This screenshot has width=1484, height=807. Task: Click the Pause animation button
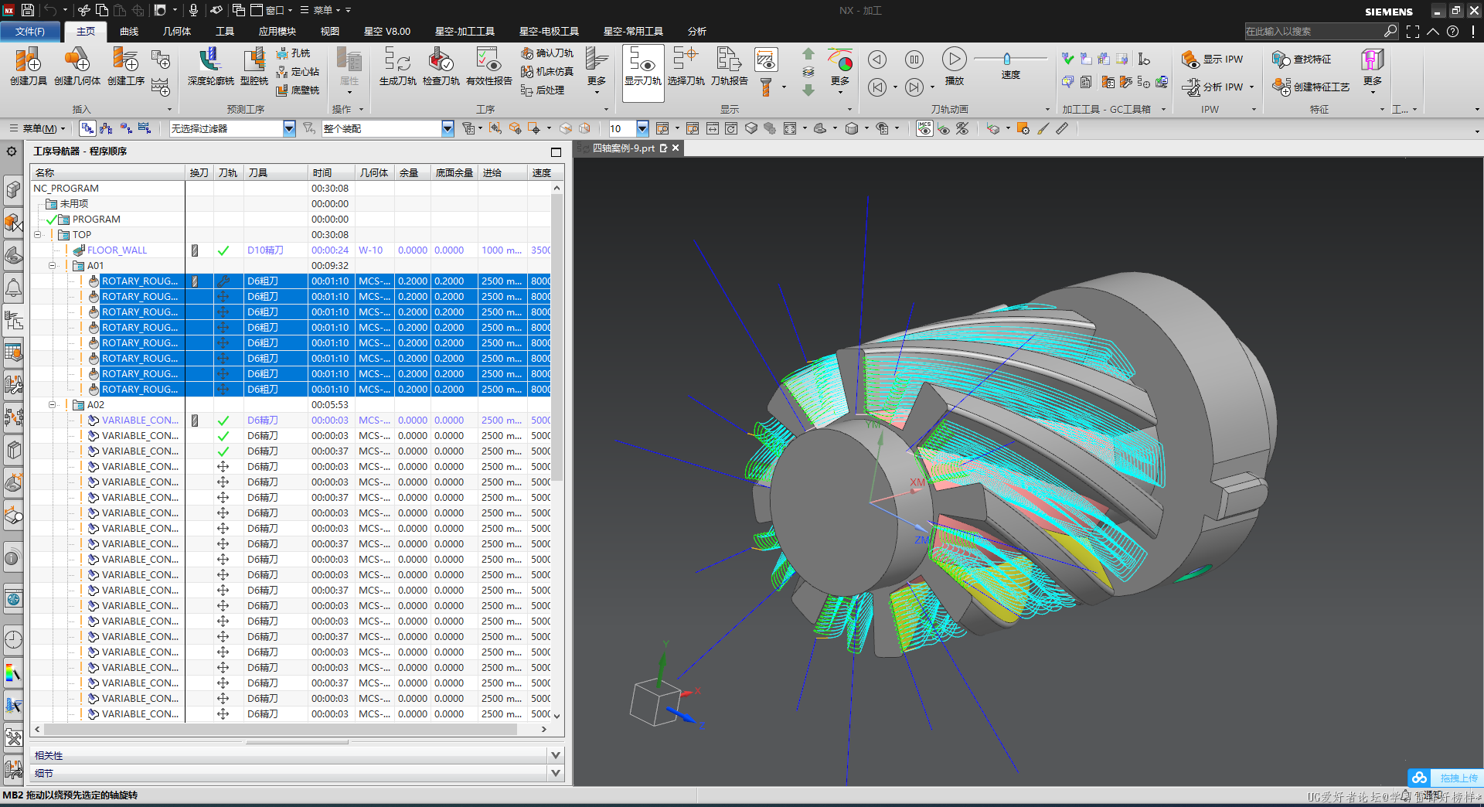[x=914, y=60]
